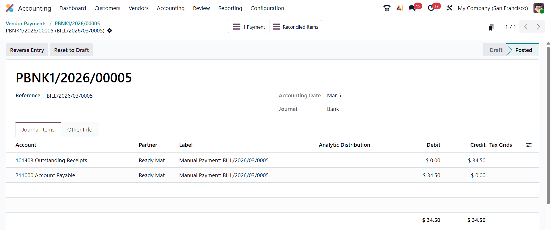Screen dimensions: 551x230
Task: Follow the Vendor Payments breadcrumb link
Action: (x=26, y=24)
